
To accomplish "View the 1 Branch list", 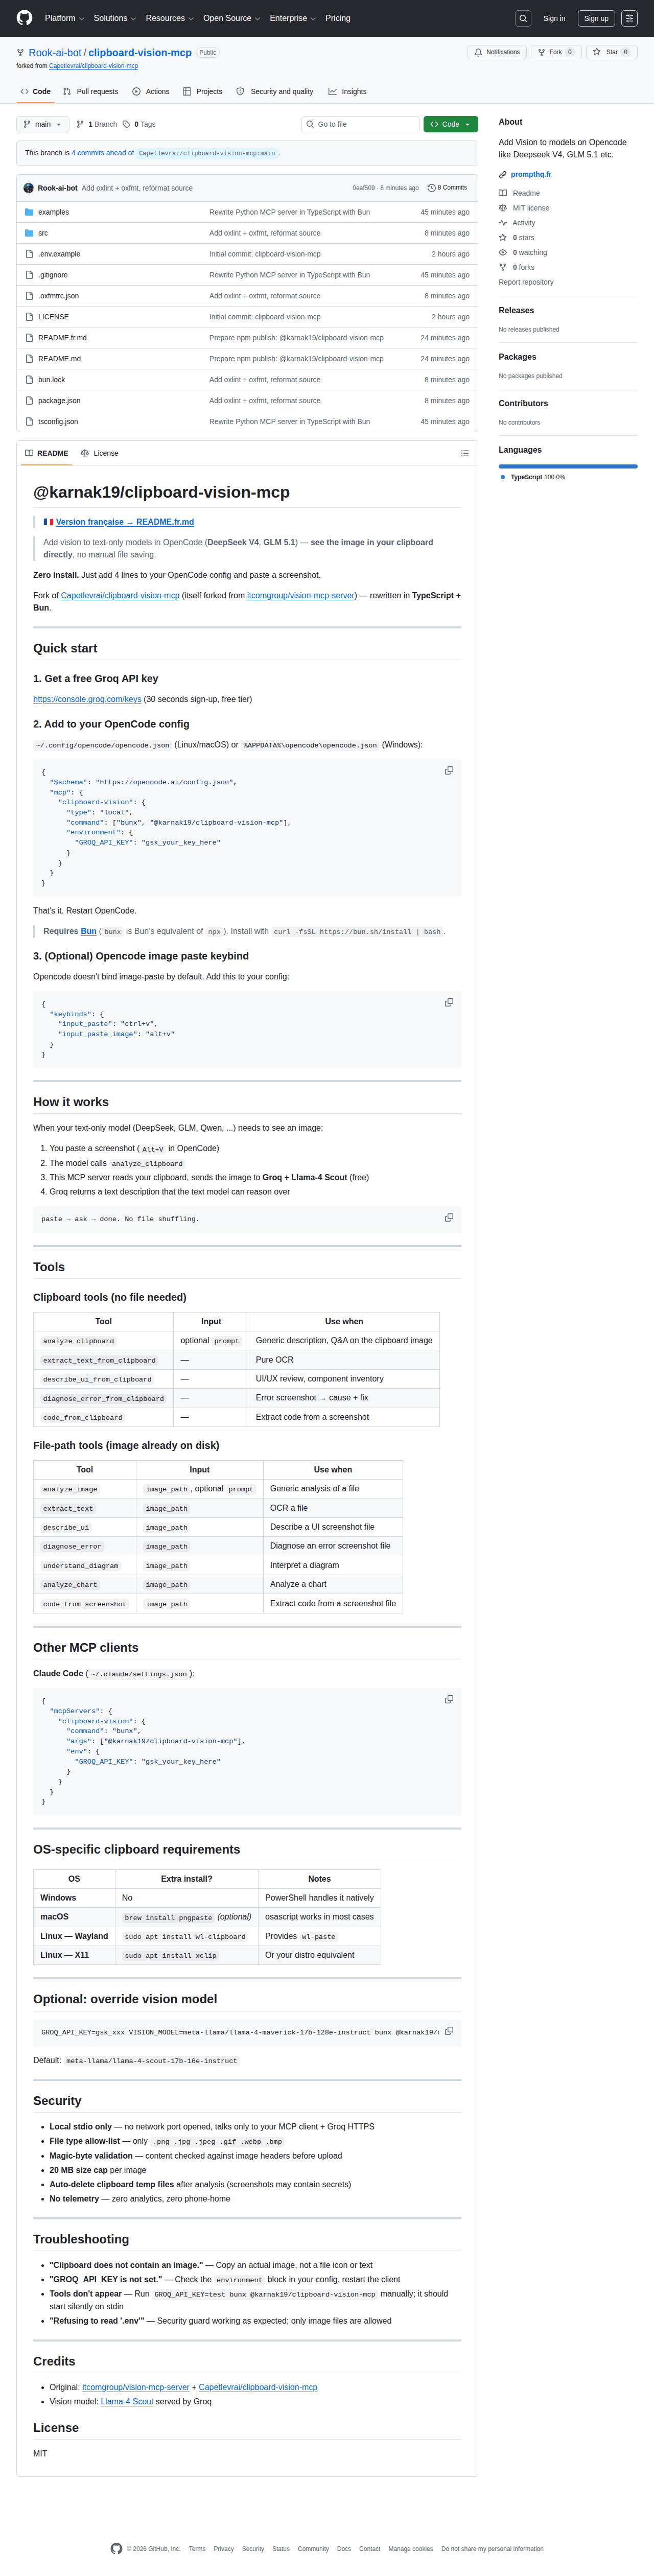I will pyautogui.click(x=96, y=124).
